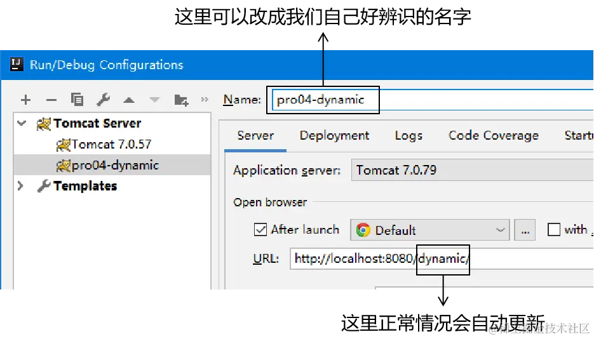594x339 pixels.
Task: Click the Tomcat 7.0.57 cat icon
Action: tap(64, 145)
